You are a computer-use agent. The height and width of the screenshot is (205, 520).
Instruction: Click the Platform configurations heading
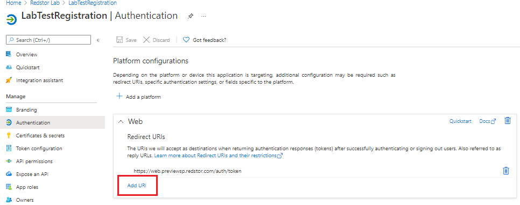pos(151,61)
